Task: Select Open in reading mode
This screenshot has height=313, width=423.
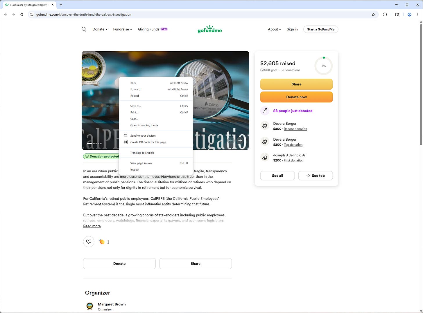Action: 156,125
